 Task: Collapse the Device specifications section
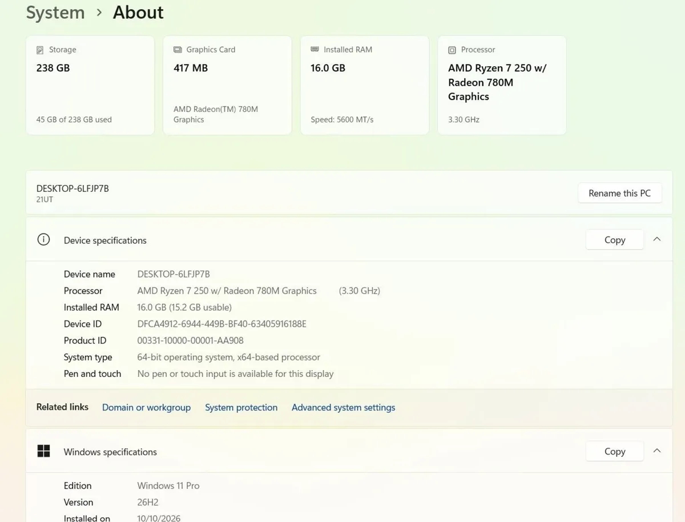pyautogui.click(x=657, y=239)
